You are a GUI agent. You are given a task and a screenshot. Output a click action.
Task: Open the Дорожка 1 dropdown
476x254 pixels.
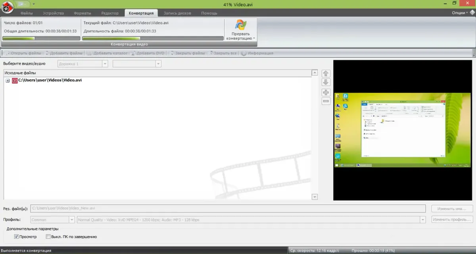point(105,63)
